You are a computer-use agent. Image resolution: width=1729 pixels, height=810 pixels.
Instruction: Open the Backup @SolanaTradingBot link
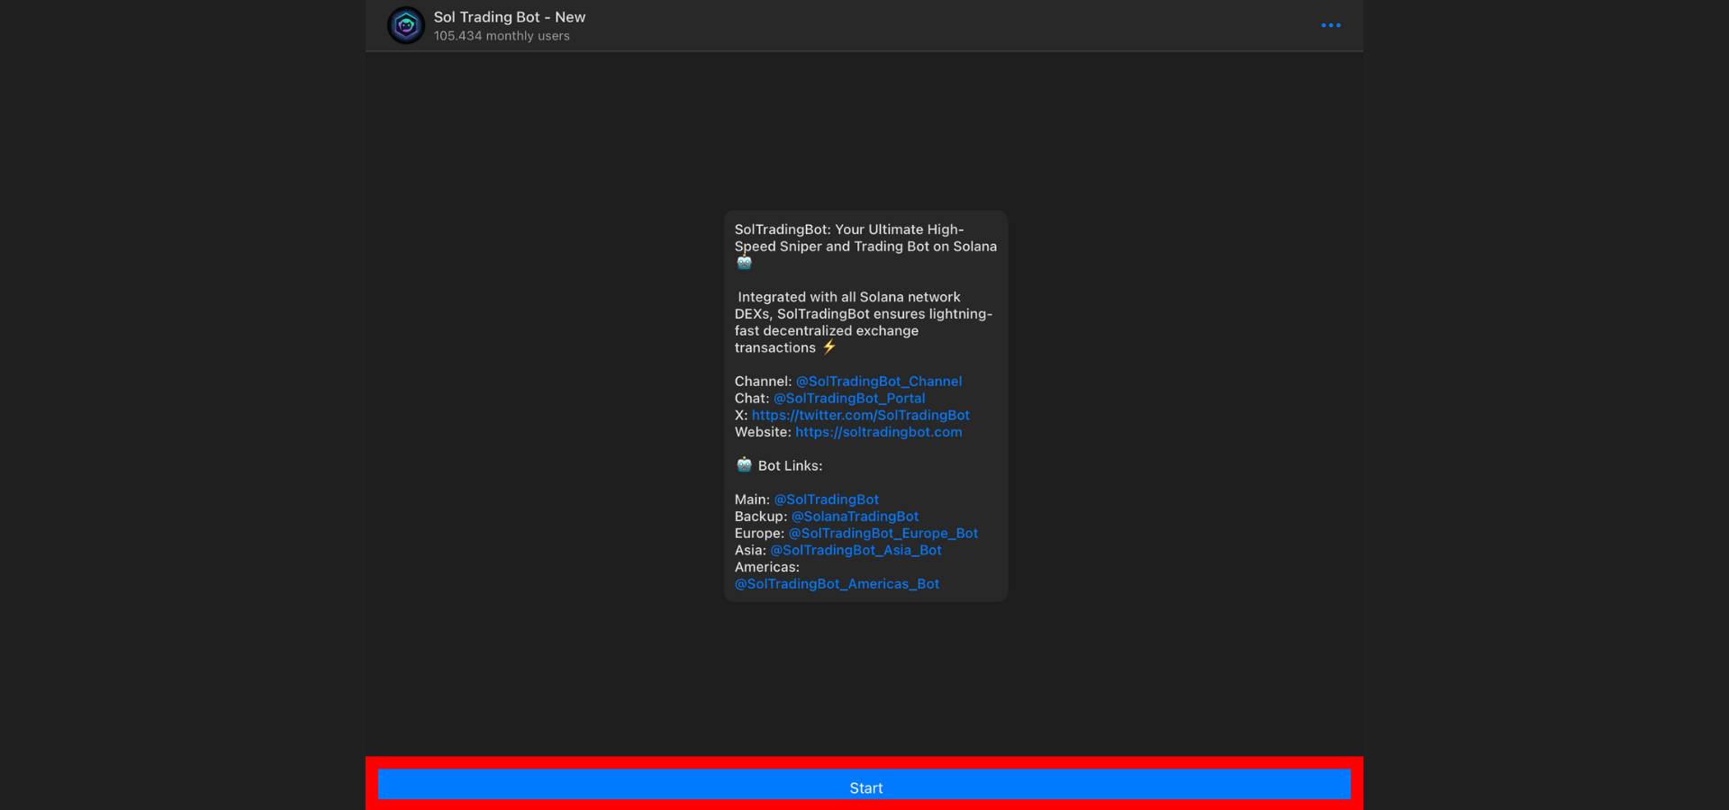click(855, 517)
